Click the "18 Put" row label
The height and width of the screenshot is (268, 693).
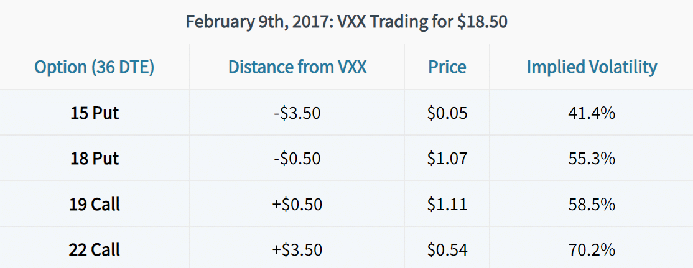click(x=95, y=159)
